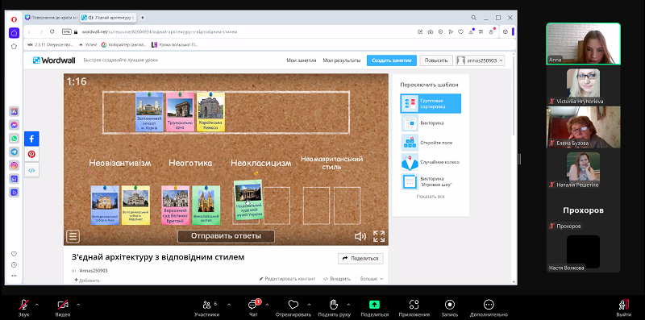Click the VPN badge in address bar
The image size is (645, 320).
[67, 31]
